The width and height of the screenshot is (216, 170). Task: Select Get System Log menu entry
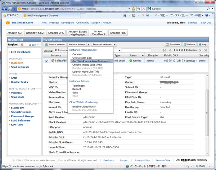click(82, 58)
